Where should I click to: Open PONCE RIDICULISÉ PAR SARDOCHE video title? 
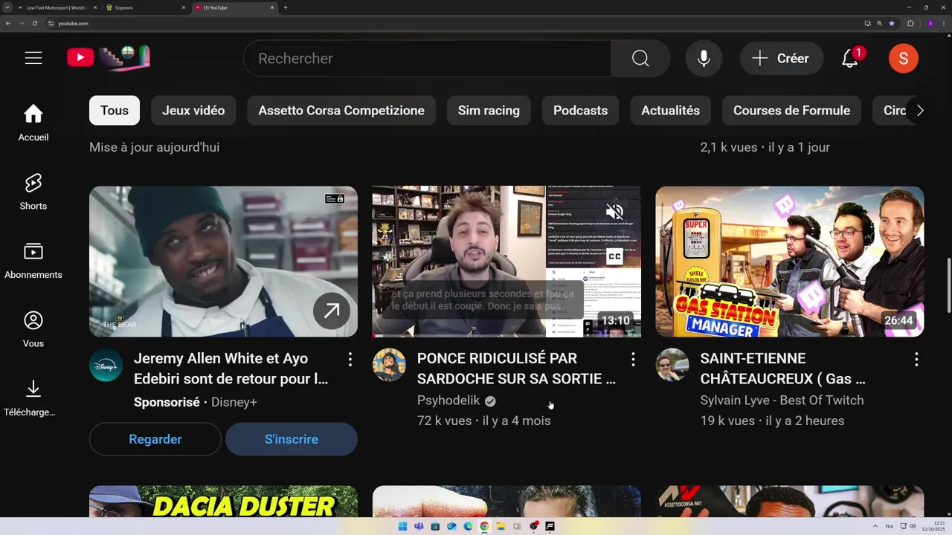pyautogui.click(x=516, y=369)
